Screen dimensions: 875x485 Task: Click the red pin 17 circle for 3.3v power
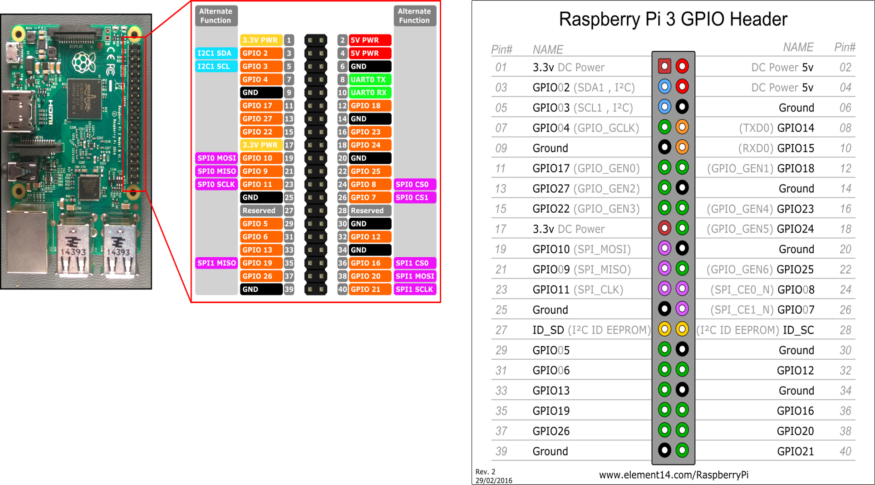[664, 228]
